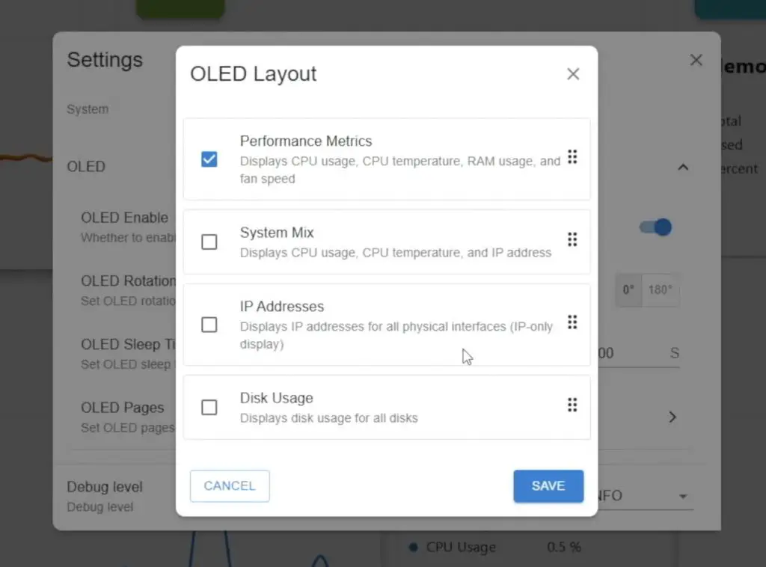Save the OLED layout configuration

click(x=548, y=485)
